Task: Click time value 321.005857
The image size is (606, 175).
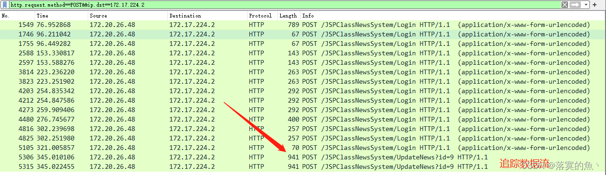Action: pyautogui.click(x=55, y=148)
